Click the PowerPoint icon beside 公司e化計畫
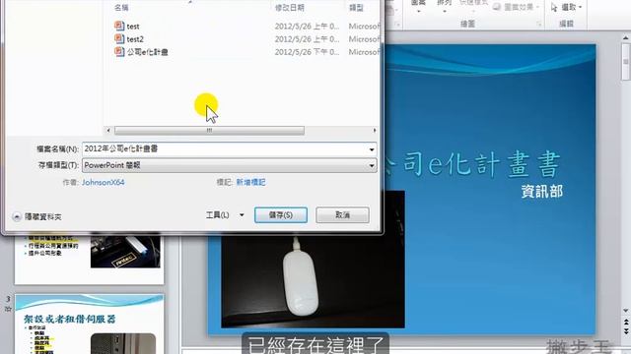This screenshot has height=354, width=631. coord(119,52)
